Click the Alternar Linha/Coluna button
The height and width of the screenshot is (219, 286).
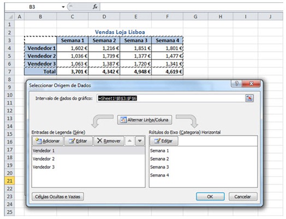[x=145, y=120]
